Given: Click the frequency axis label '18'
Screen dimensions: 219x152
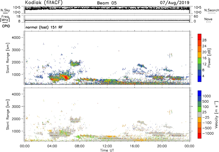Looking at the screenshot, I should pos(18,16).
